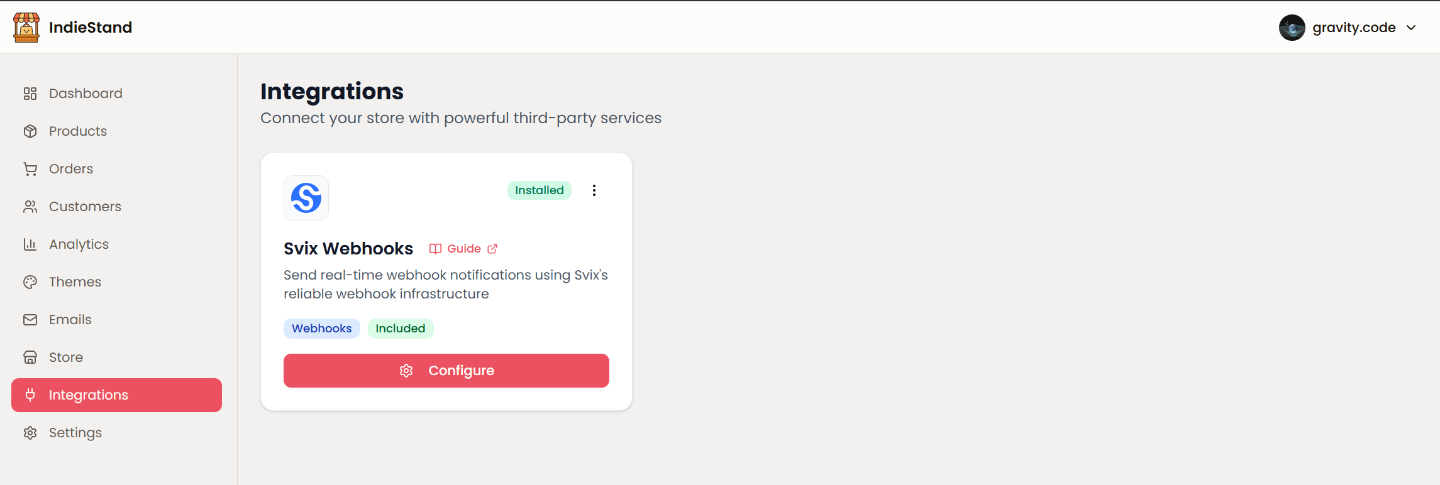Open the Svix card three-dot menu
This screenshot has height=485, width=1440.
point(594,190)
